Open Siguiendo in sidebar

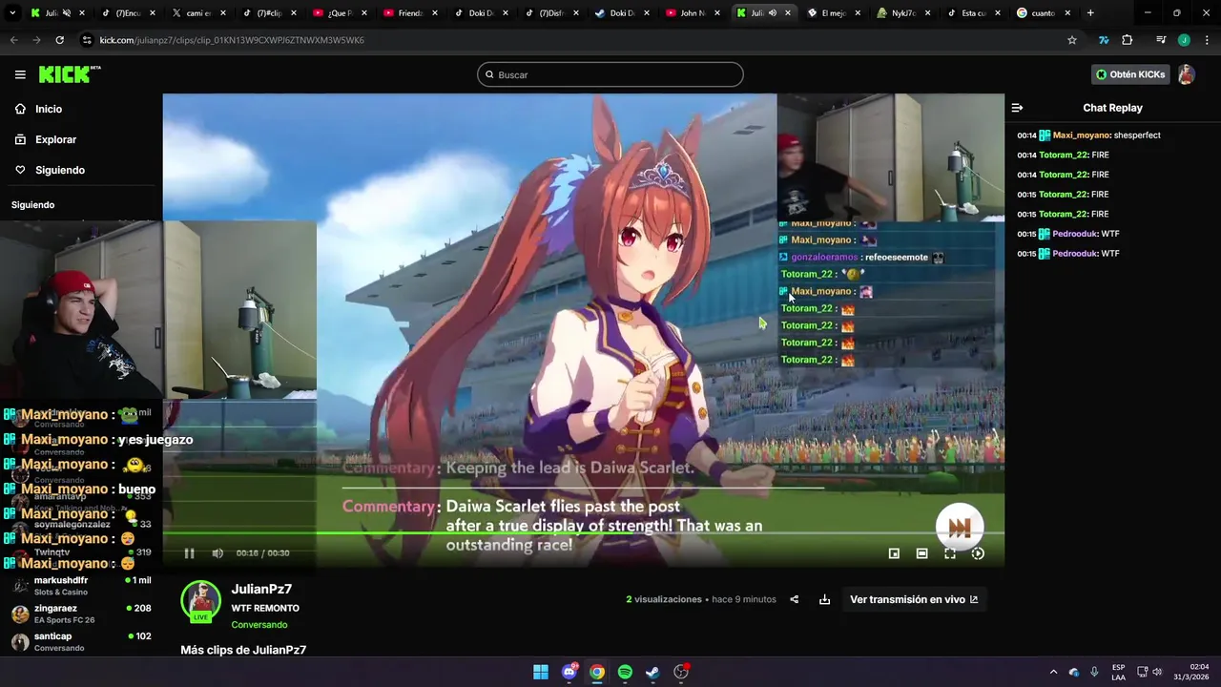(60, 170)
